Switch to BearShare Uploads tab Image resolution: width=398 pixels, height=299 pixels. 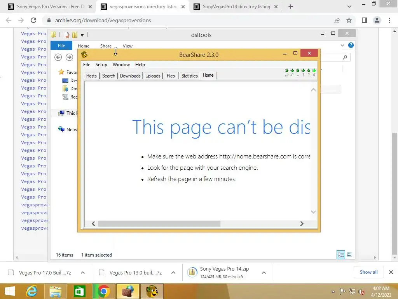(153, 76)
